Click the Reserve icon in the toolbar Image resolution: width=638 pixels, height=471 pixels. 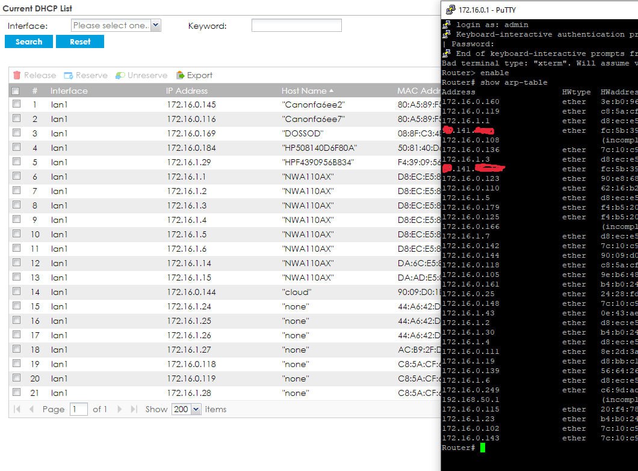(69, 75)
